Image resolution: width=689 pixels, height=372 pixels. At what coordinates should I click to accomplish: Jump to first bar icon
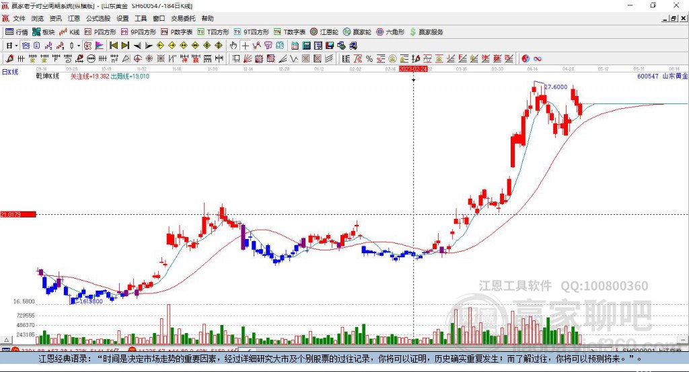113,46
